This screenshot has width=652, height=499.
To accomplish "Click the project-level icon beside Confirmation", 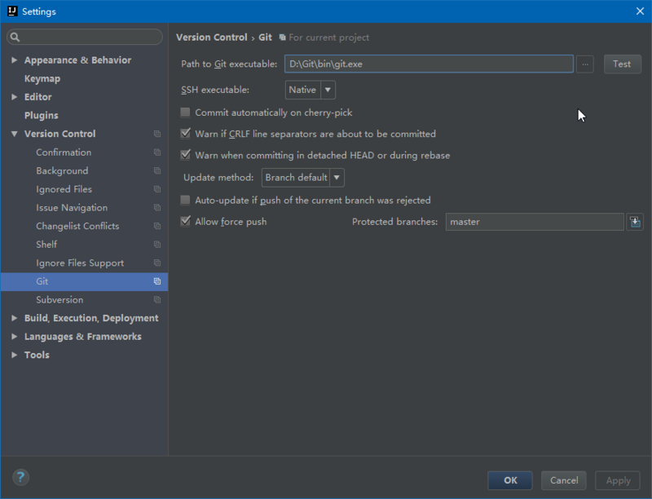I will (x=157, y=152).
